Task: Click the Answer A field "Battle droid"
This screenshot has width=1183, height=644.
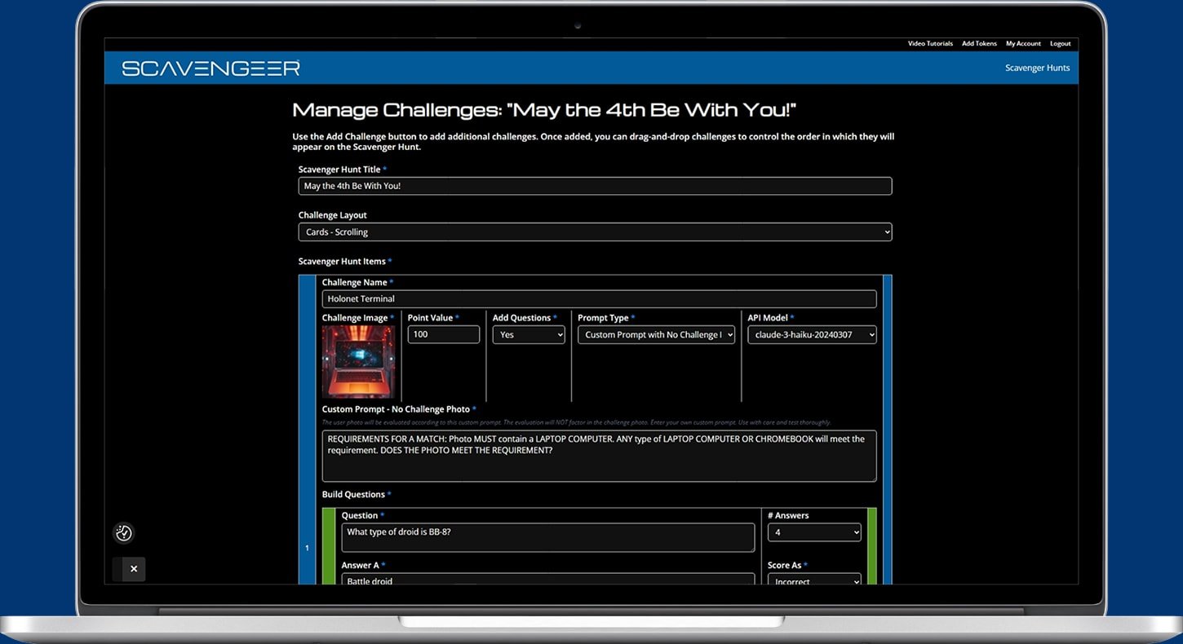Action: click(x=548, y=580)
